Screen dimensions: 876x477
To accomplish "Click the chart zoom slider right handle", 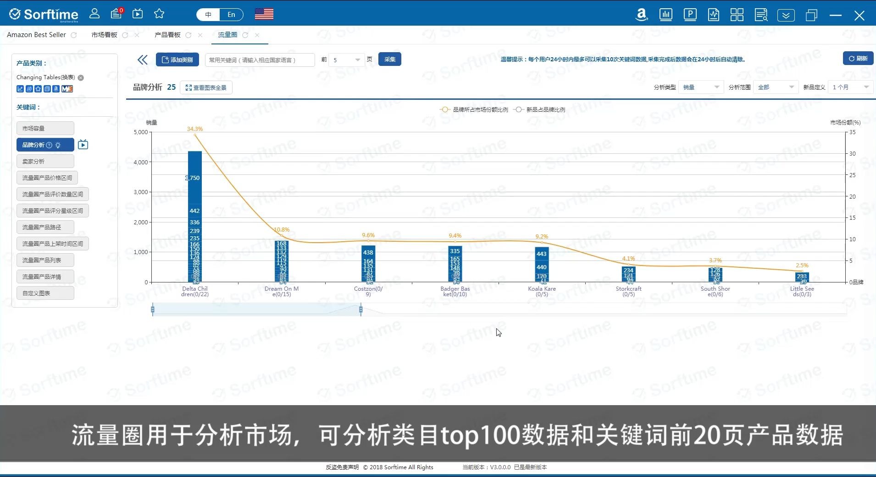I will click(x=361, y=310).
